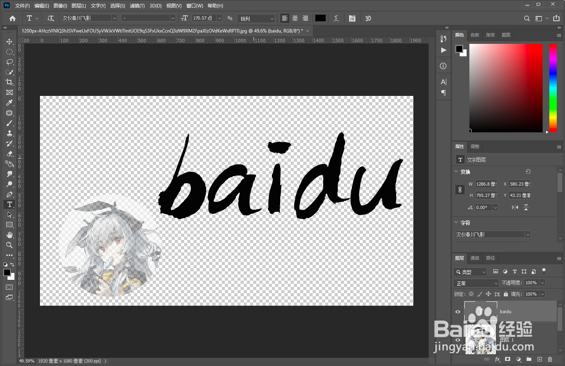Select the Eraser tool

tap(9, 153)
